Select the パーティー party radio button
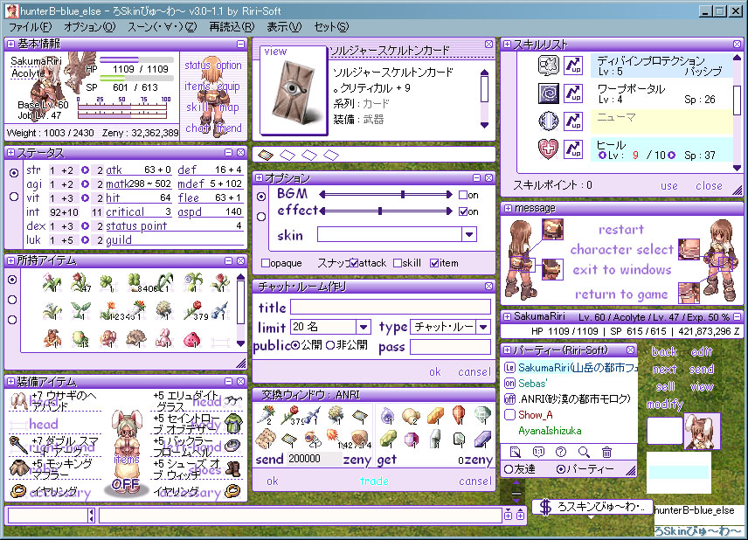This screenshot has width=748, height=540. pos(560,469)
